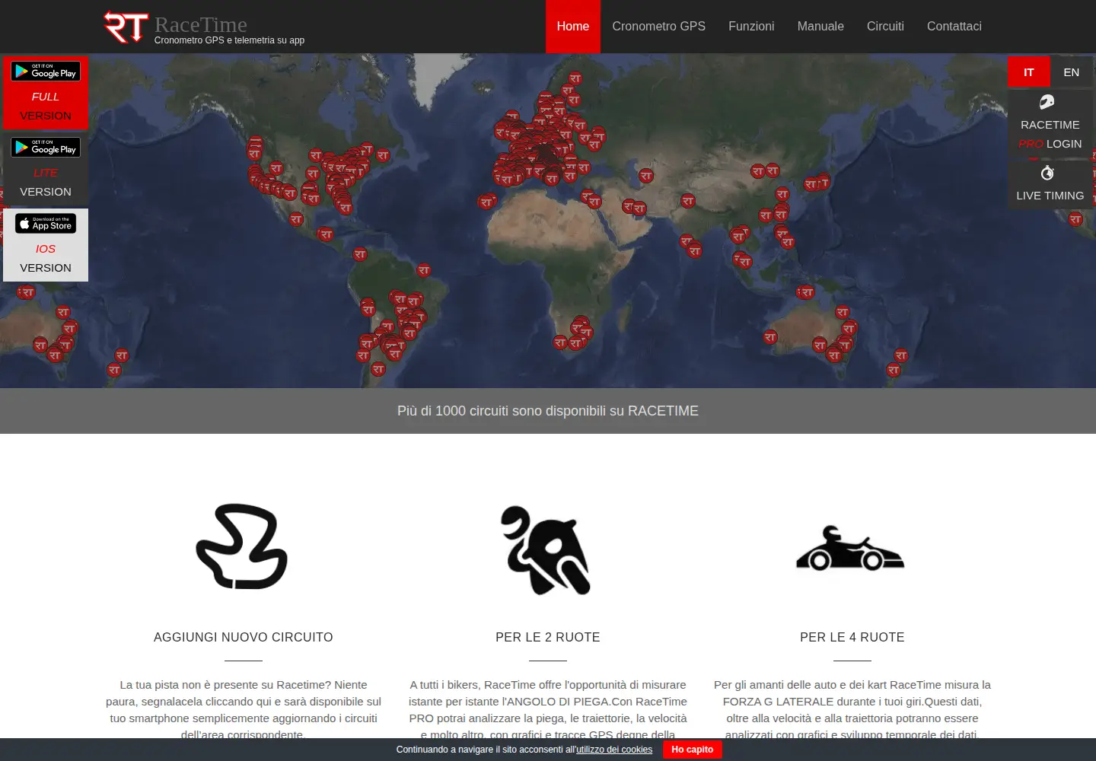
Task: Click the Lite Version label
Action: 46,182
